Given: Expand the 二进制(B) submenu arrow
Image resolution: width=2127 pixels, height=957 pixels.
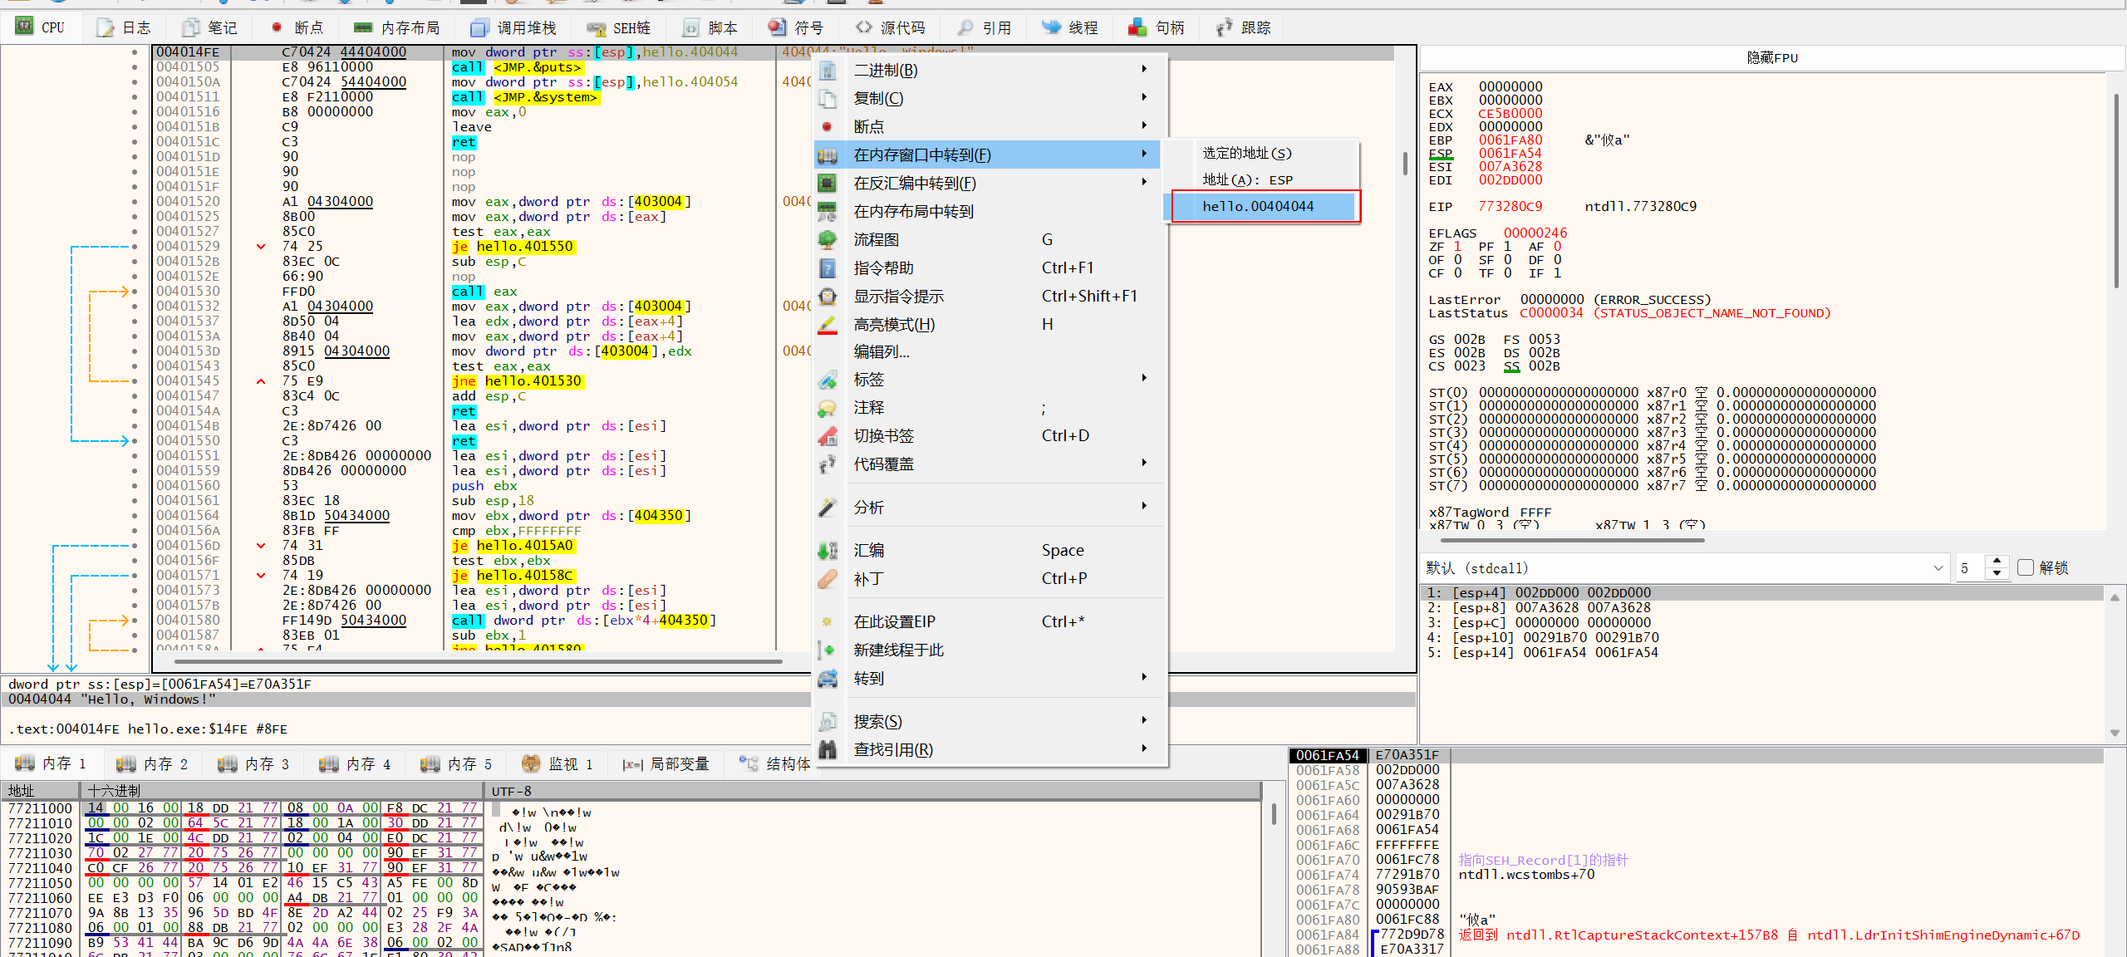Looking at the screenshot, I should coord(1144,70).
